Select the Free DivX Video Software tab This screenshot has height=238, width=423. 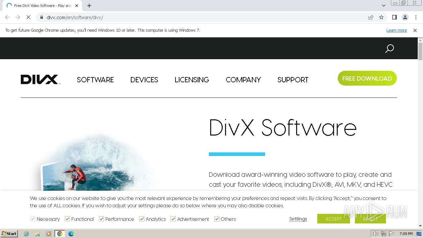point(42,6)
